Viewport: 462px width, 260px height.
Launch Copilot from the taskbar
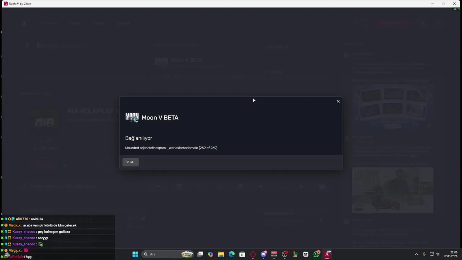(x=211, y=254)
